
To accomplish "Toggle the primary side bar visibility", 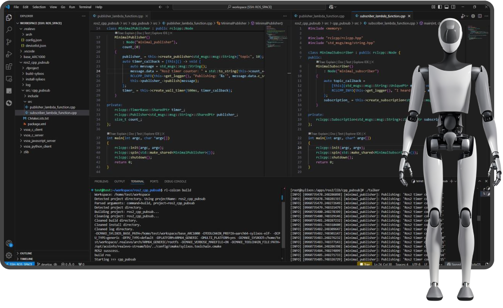I will click(x=440, y=7).
